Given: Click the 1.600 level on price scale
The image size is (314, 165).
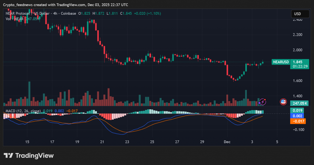Looking at the screenshot, I should (x=297, y=81).
